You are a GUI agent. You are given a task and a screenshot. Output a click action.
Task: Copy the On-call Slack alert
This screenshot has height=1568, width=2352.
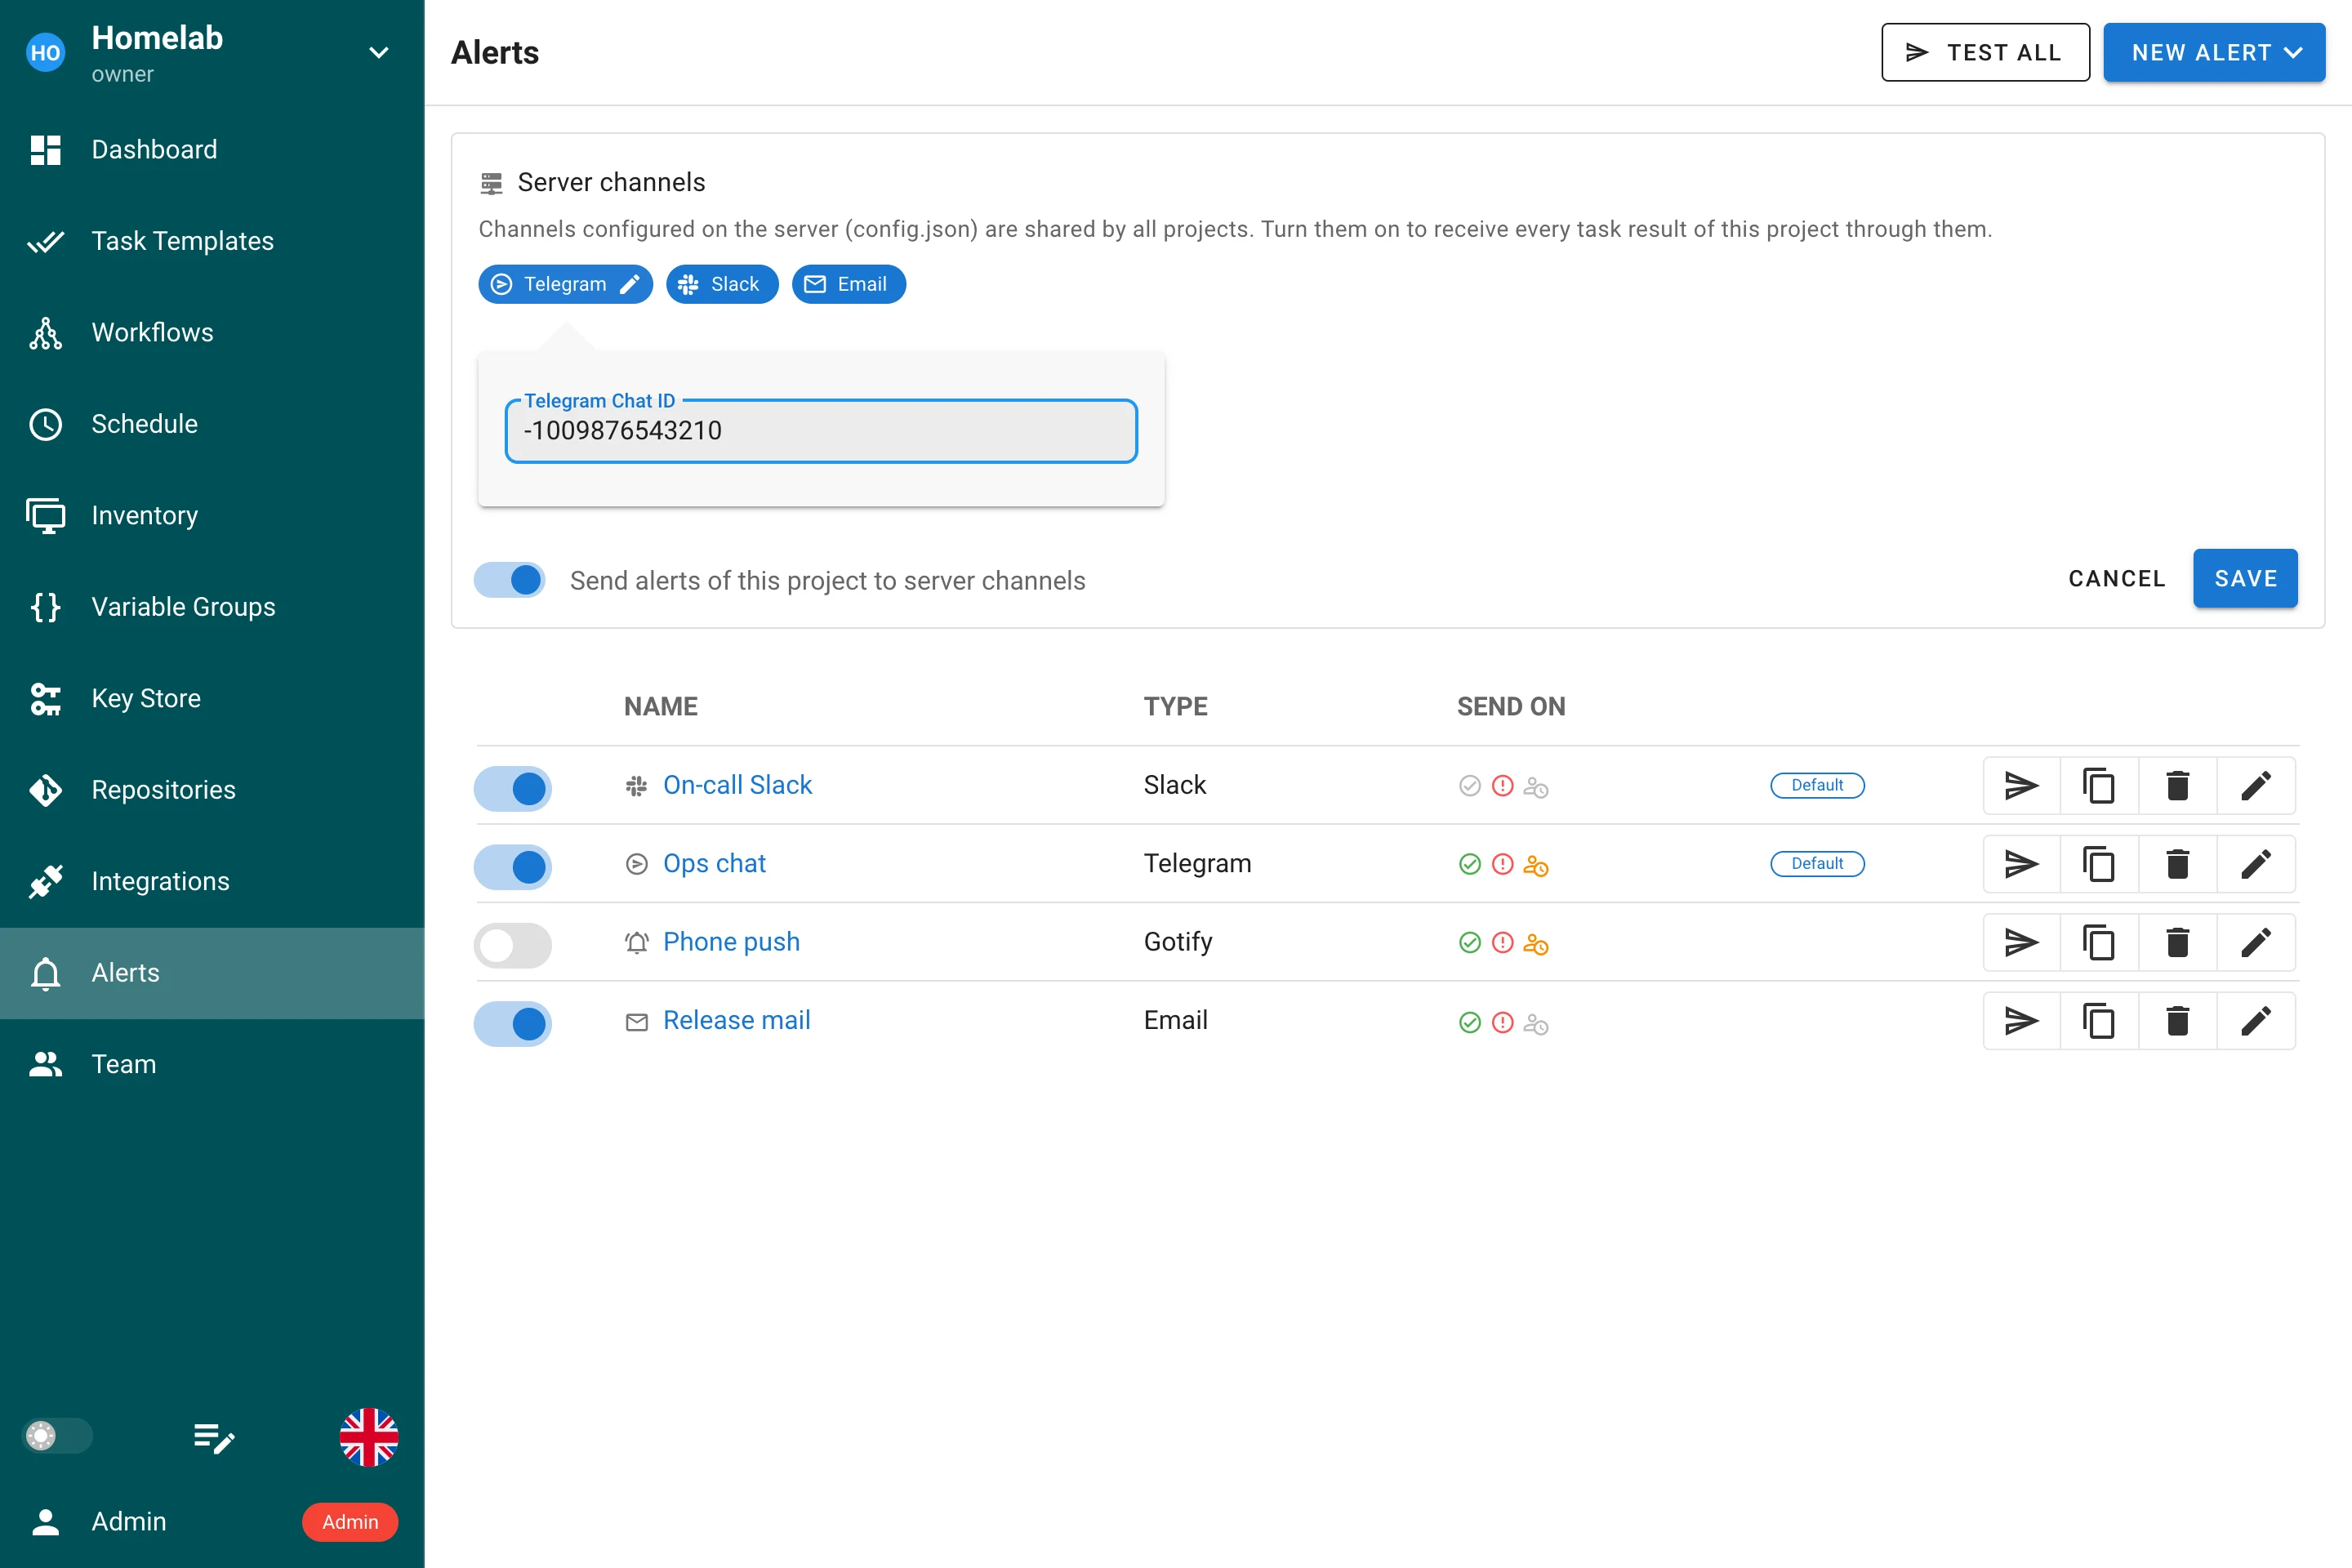pyautogui.click(x=2099, y=786)
